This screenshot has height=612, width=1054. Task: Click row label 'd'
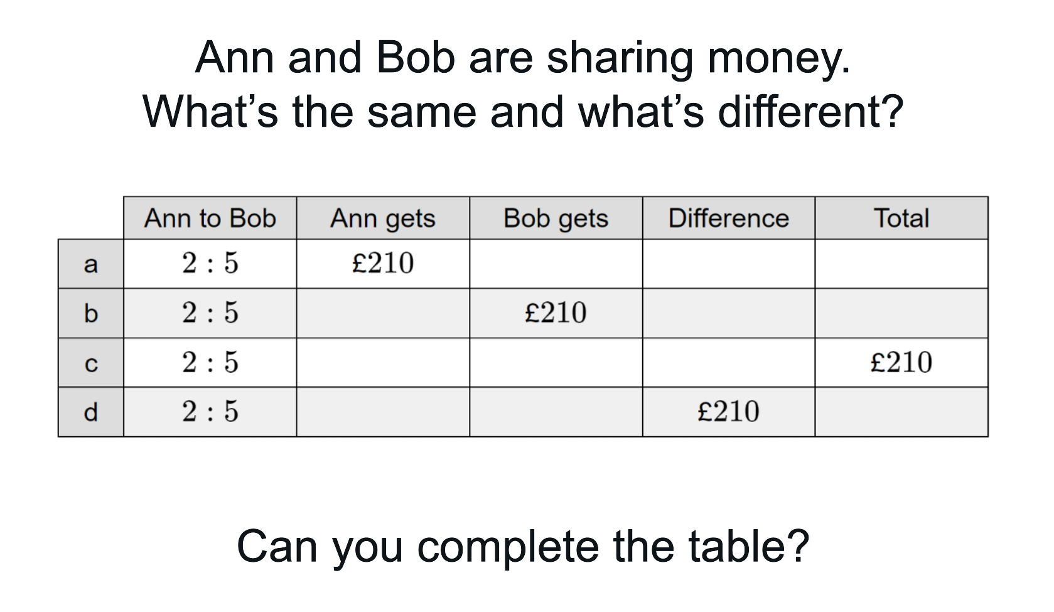[91, 412]
